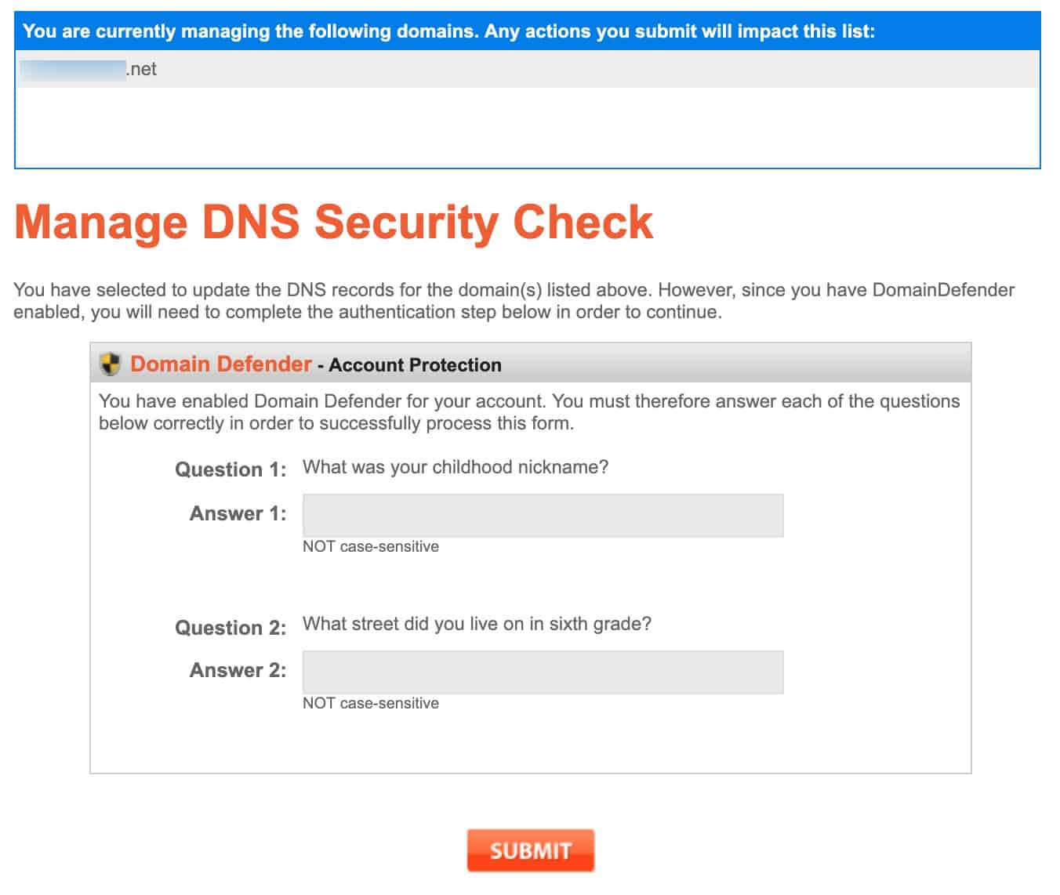Click the 'Account Protection' header text
The height and width of the screenshot is (895, 1060).
pyautogui.click(x=415, y=364)
